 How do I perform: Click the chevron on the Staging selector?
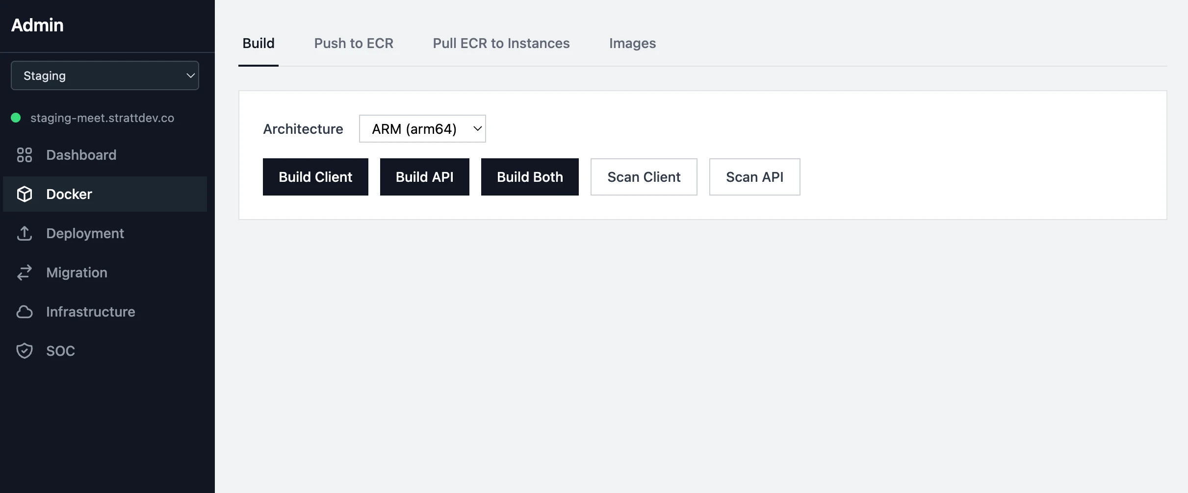click(x=190, y=75)
